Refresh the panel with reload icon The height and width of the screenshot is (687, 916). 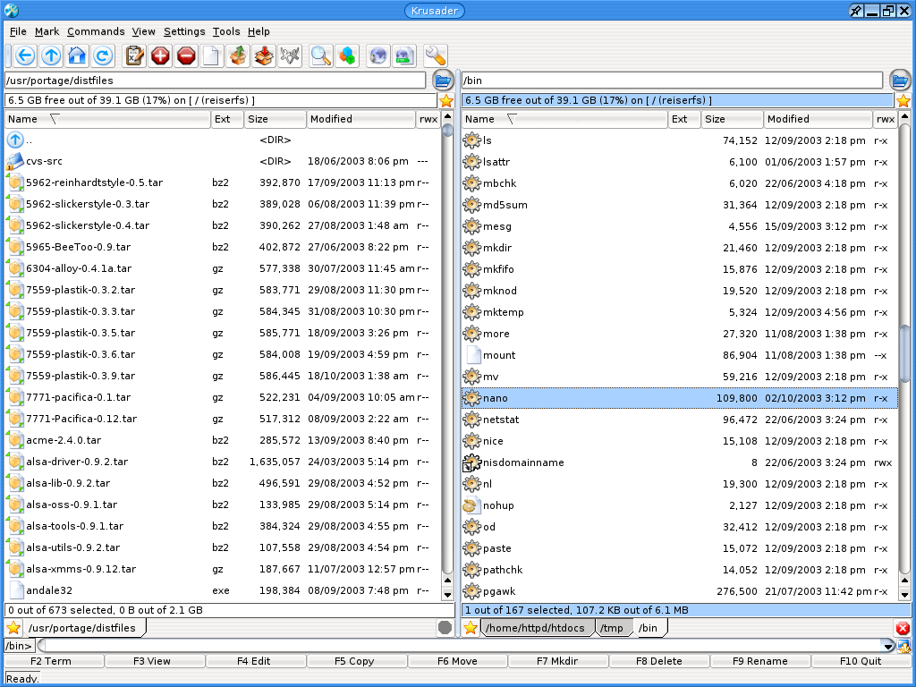[x=104, y=56]
